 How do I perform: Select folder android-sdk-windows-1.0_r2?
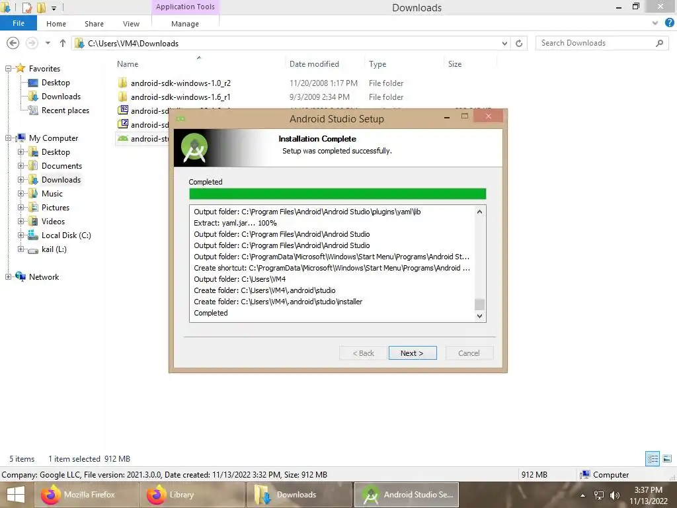[x=180, y=83]
